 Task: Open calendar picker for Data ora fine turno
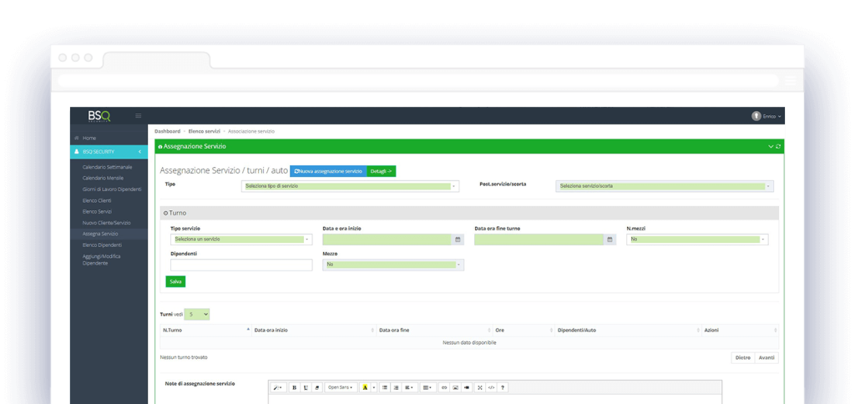point(610,240)
